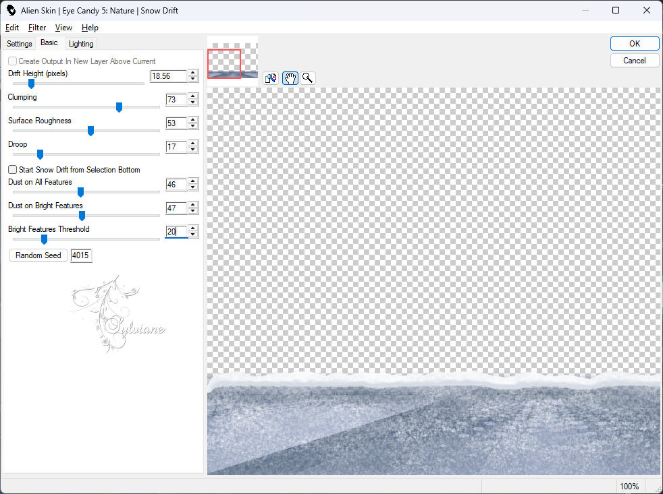Click the Bright Features Threshold value field
The image size is (663, 494).
tap(176, 232)
